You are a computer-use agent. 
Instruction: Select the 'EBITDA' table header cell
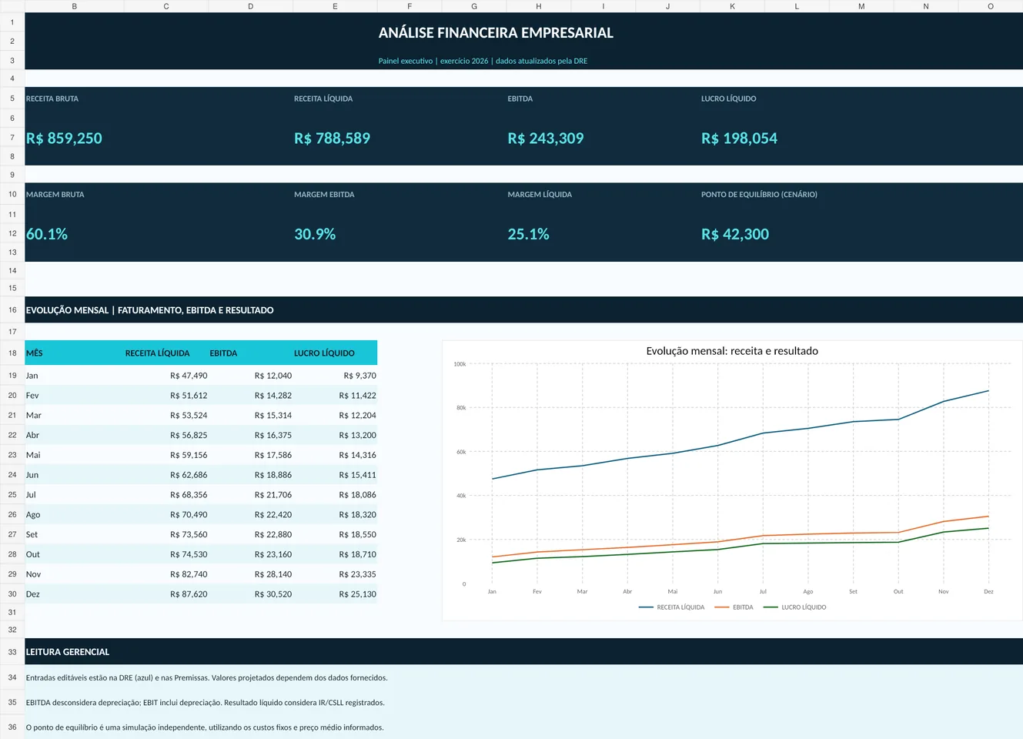point(250,353)
